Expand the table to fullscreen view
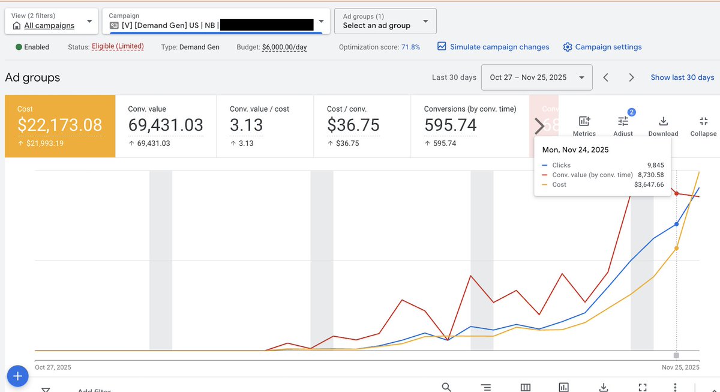The height and width of the screenshot is (392, 720). click(642, 387)
